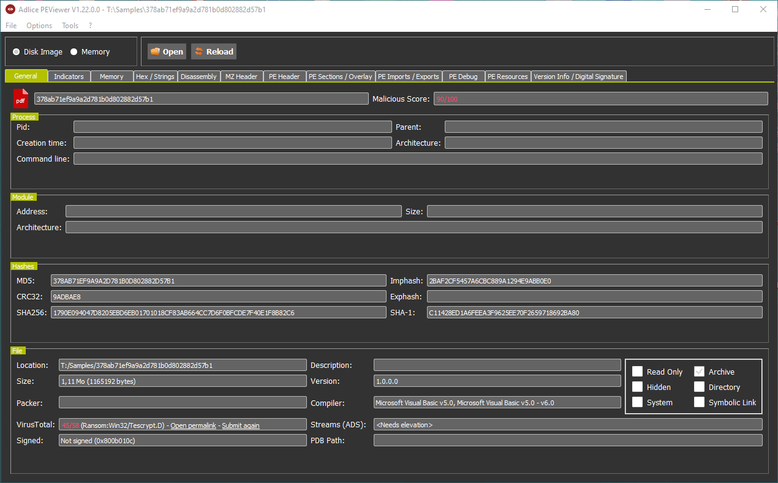Select the Disk Image radio button
The image size is (778, 483).
pyautogui.click(x=17, y=52)
